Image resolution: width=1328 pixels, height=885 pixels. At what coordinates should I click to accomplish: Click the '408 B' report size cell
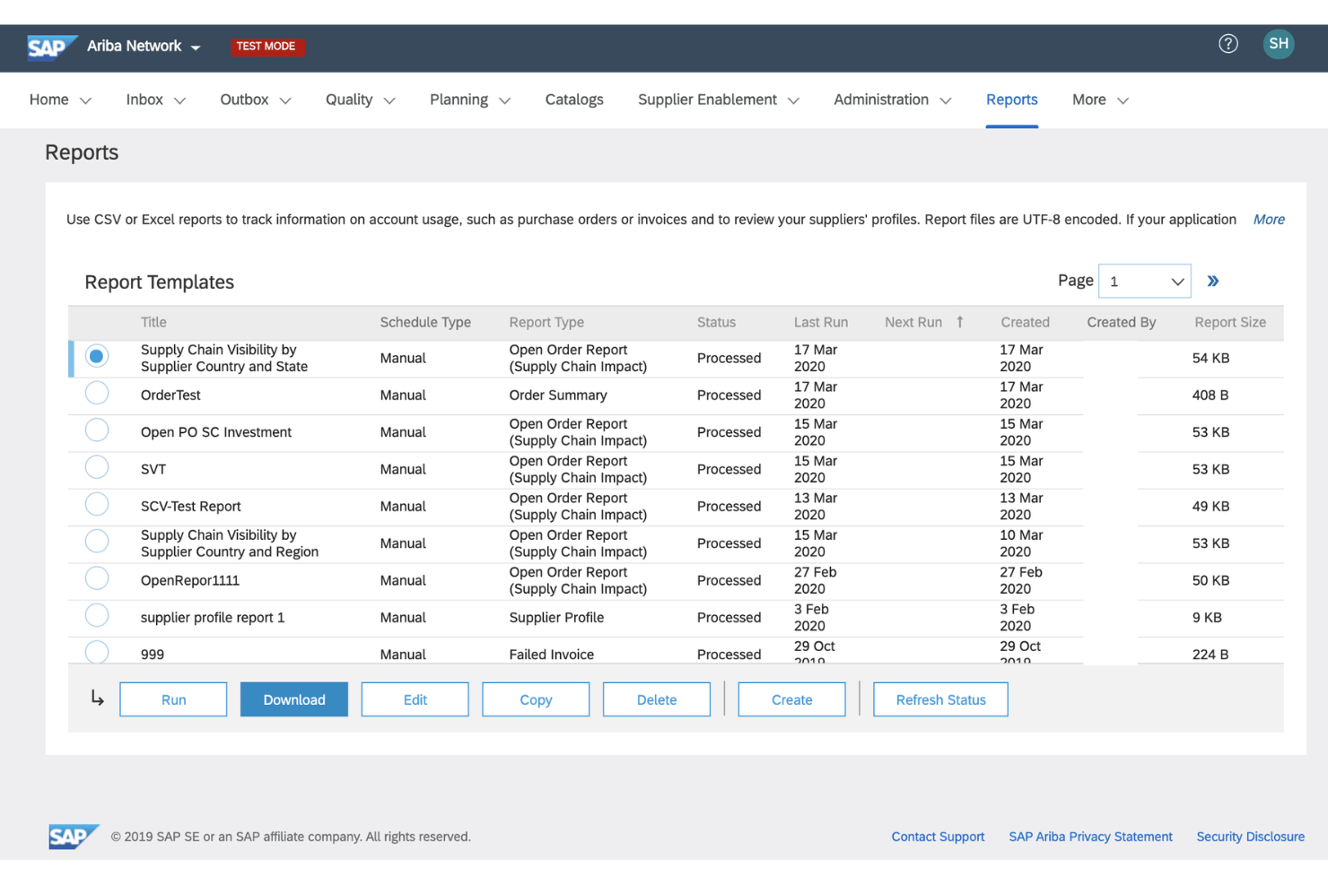tap(1210, 395)
